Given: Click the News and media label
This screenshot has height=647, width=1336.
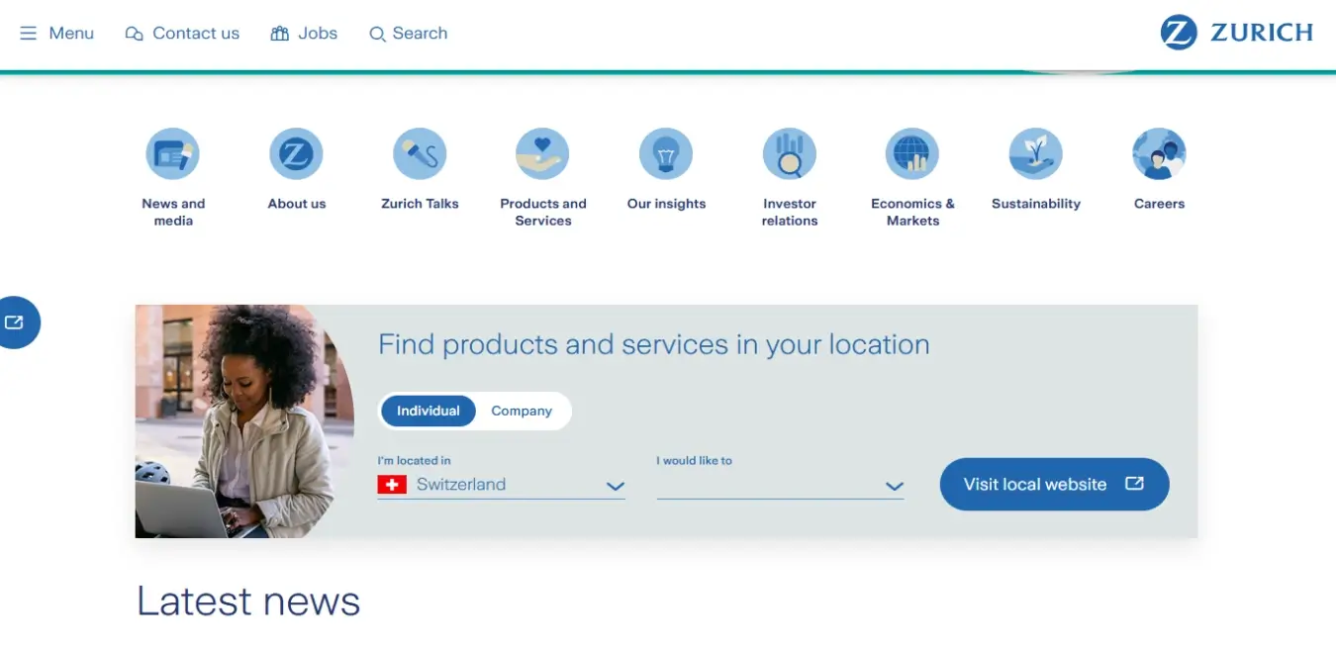Looking at the screenshot, I should (173, 212).
